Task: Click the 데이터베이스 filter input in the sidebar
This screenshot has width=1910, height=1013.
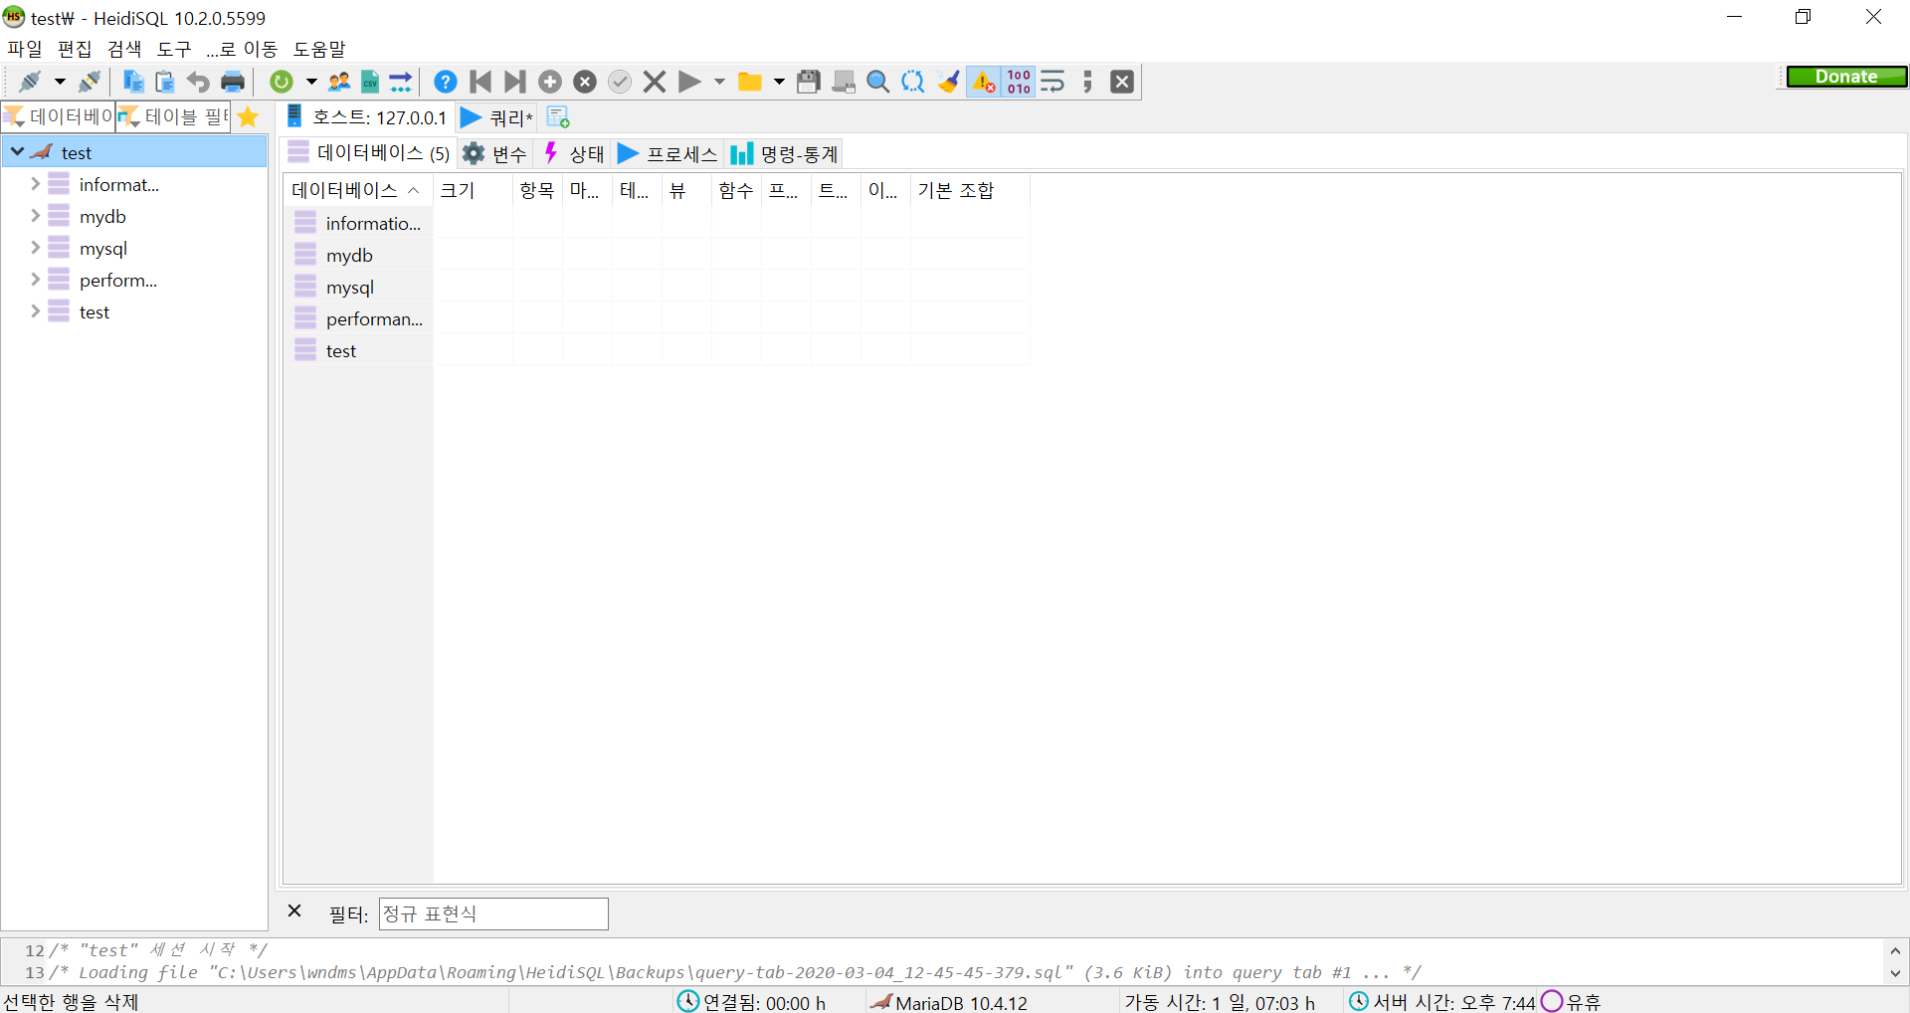Action: 59,116
